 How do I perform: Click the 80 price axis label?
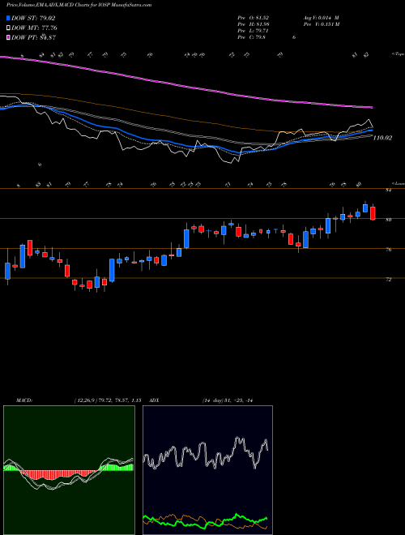[x=388, y=220]
